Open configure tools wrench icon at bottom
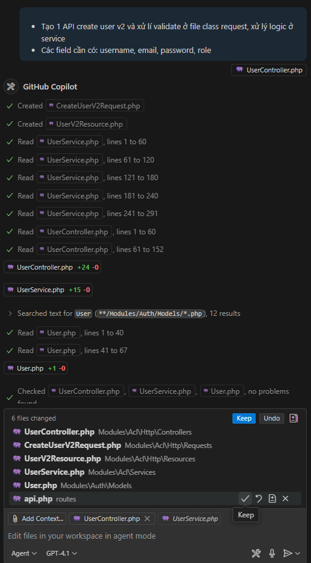The height and width of the screenshot is (563, 311). pos(256,553)
